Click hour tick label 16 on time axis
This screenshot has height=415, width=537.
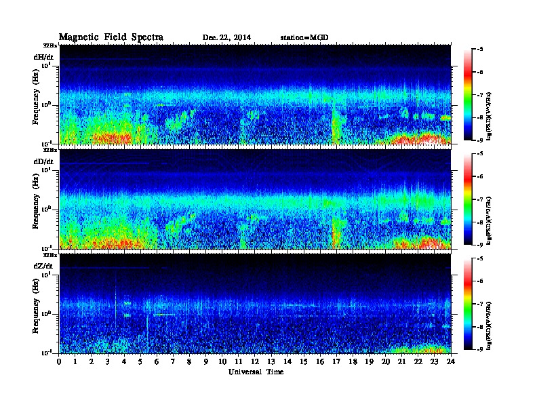click(320, 361)
